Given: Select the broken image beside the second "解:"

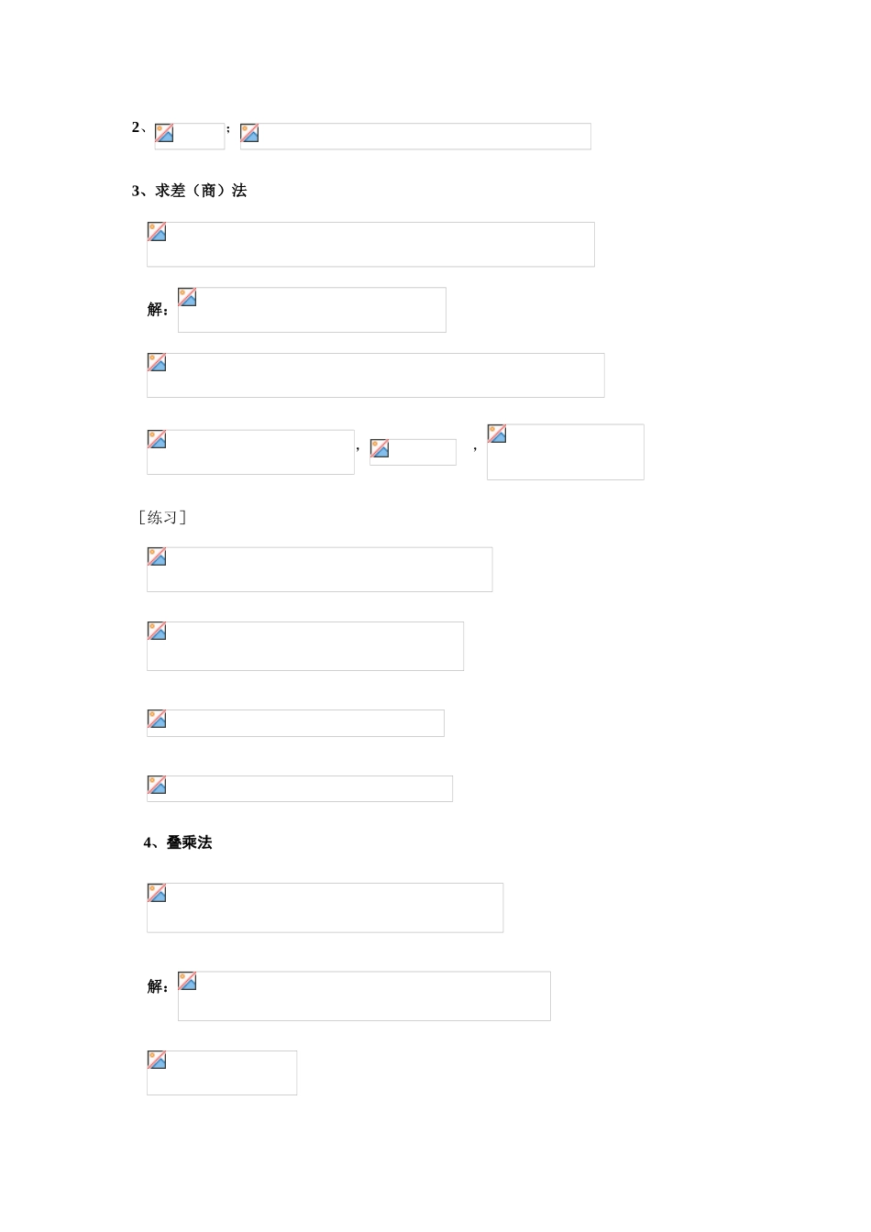Looking at the screenshot, I should point(364,995).
